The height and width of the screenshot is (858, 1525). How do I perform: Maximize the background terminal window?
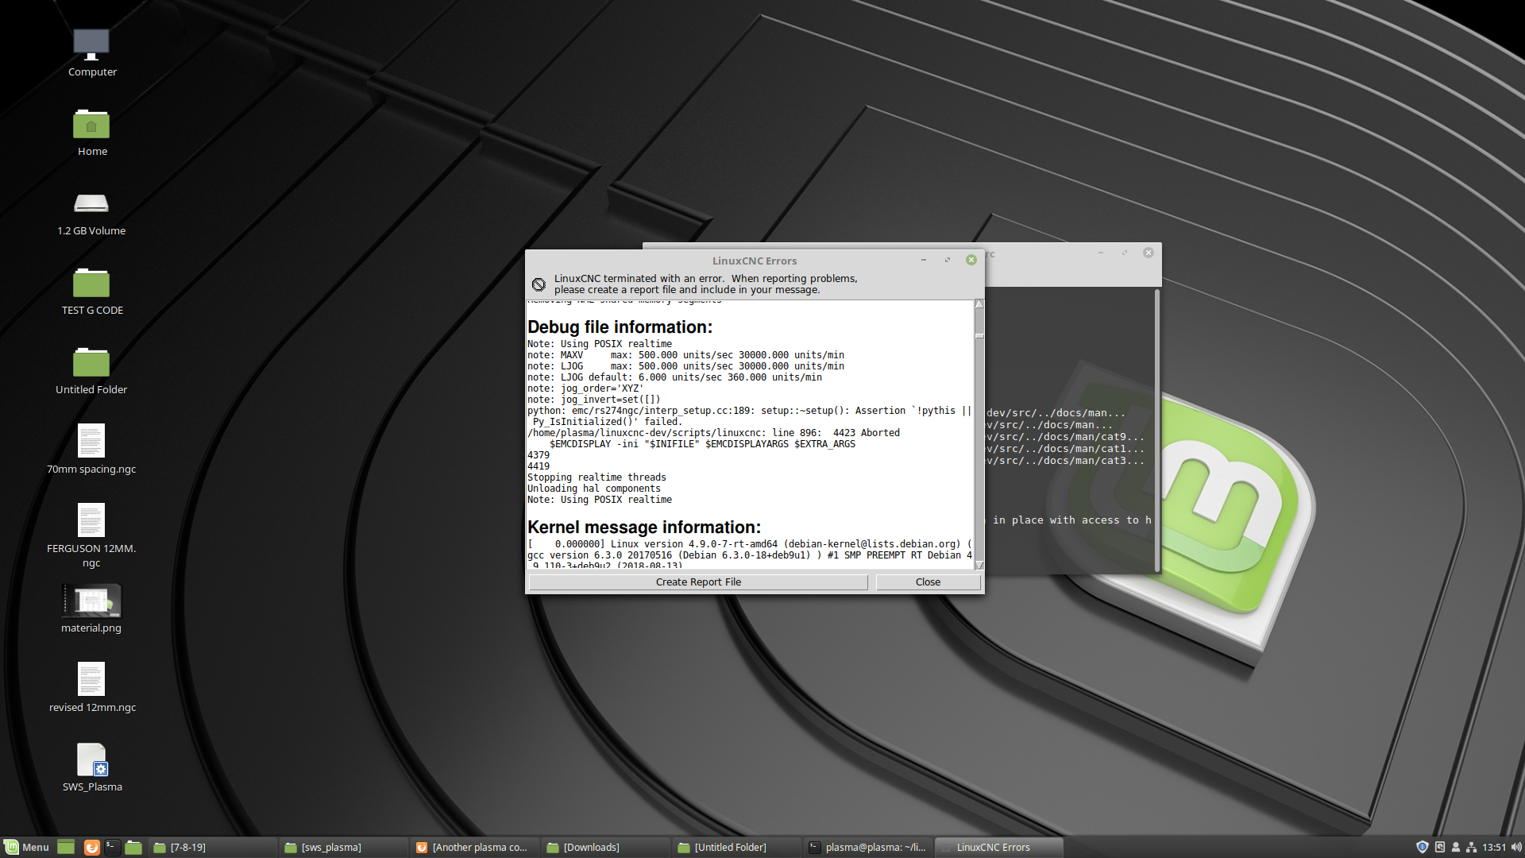tap(1125, 253)
